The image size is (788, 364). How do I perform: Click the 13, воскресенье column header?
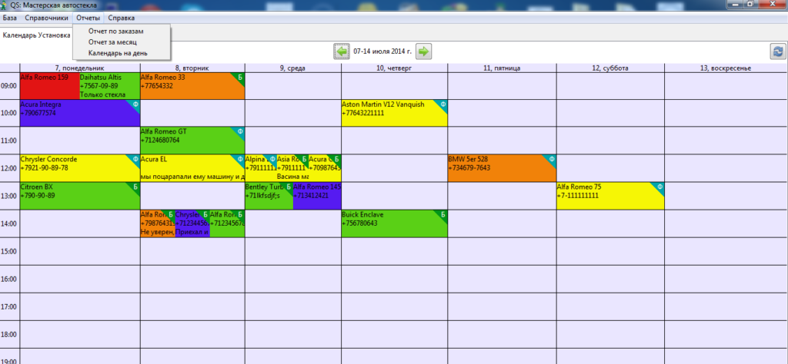coord(726,68)
